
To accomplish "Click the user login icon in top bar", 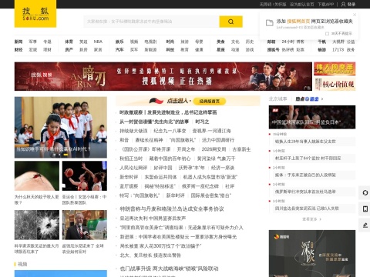I will [x=343, y=5].
